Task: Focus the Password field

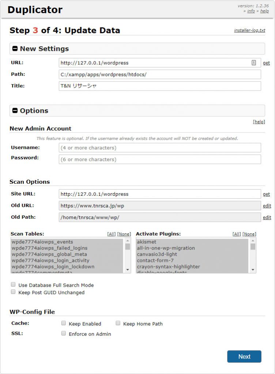Action: (x=160, y=159)
